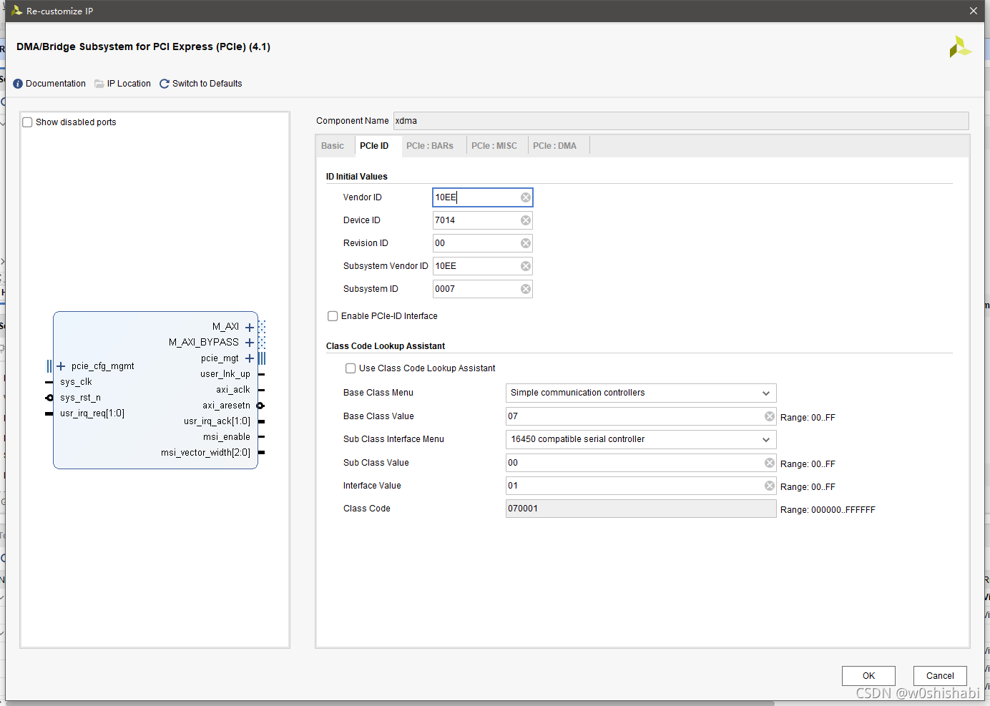Select the sys_clk port label
The height and width of the screenshot is (706, 990).
[76, 382]
